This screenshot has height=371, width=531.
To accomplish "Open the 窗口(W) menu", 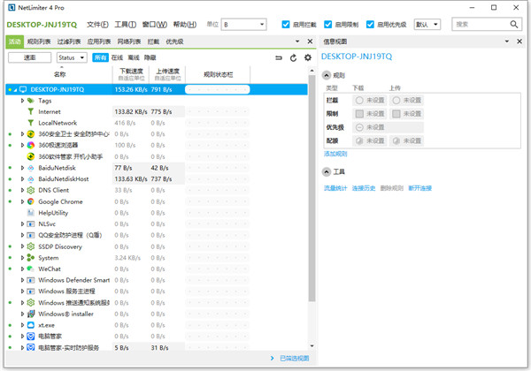I will point(154,25).
